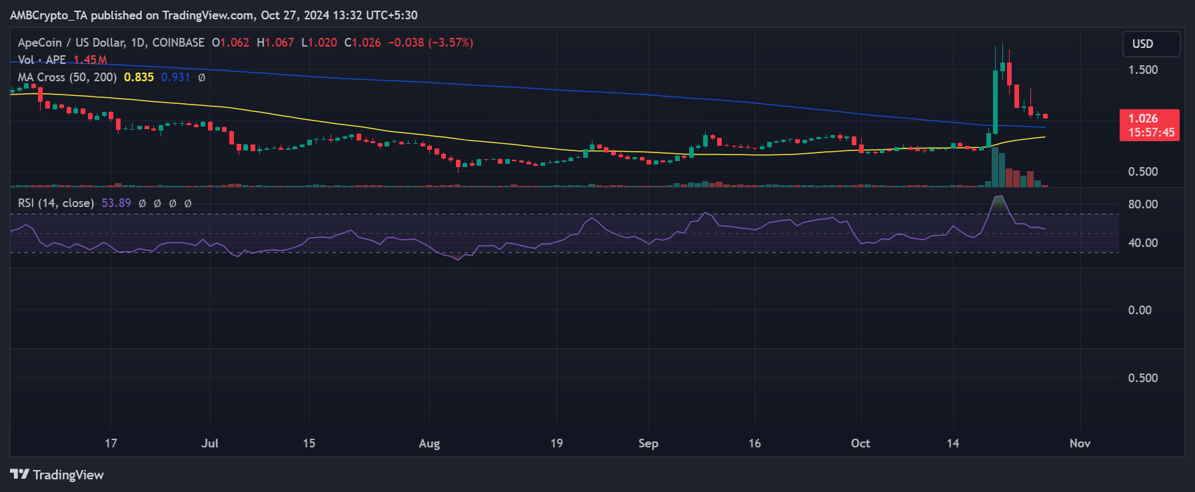
Task: Click the open price value 1.062
Action: point(235,43)
